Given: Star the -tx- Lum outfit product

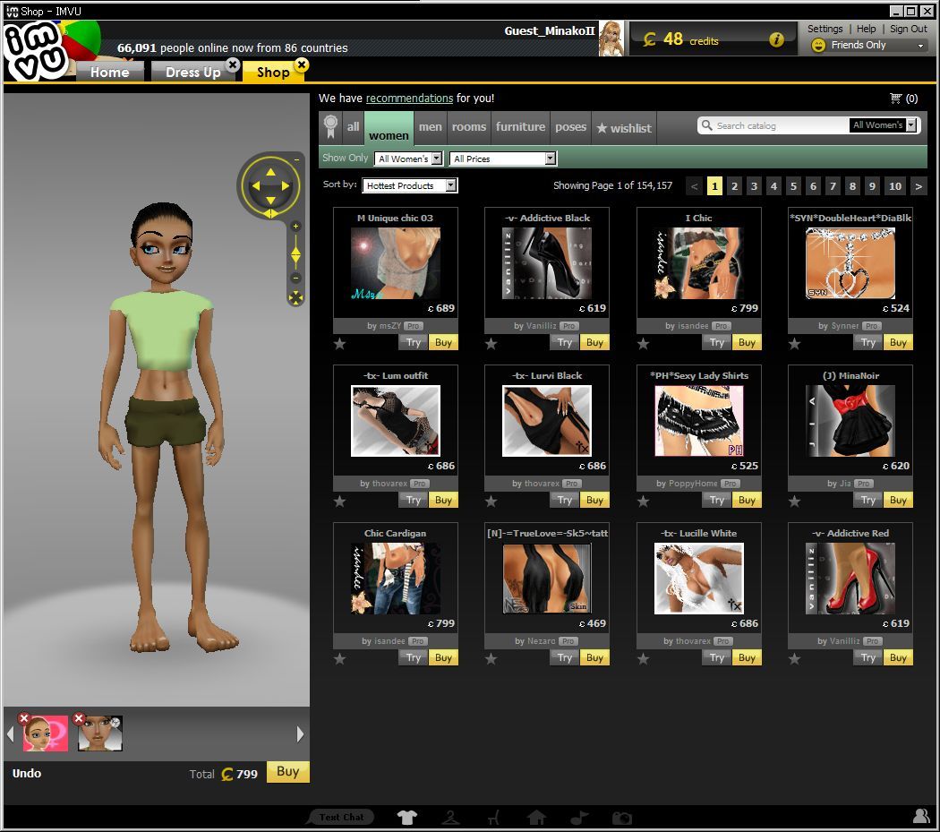Looking at the screenshot, I should (x=339, y=501).
